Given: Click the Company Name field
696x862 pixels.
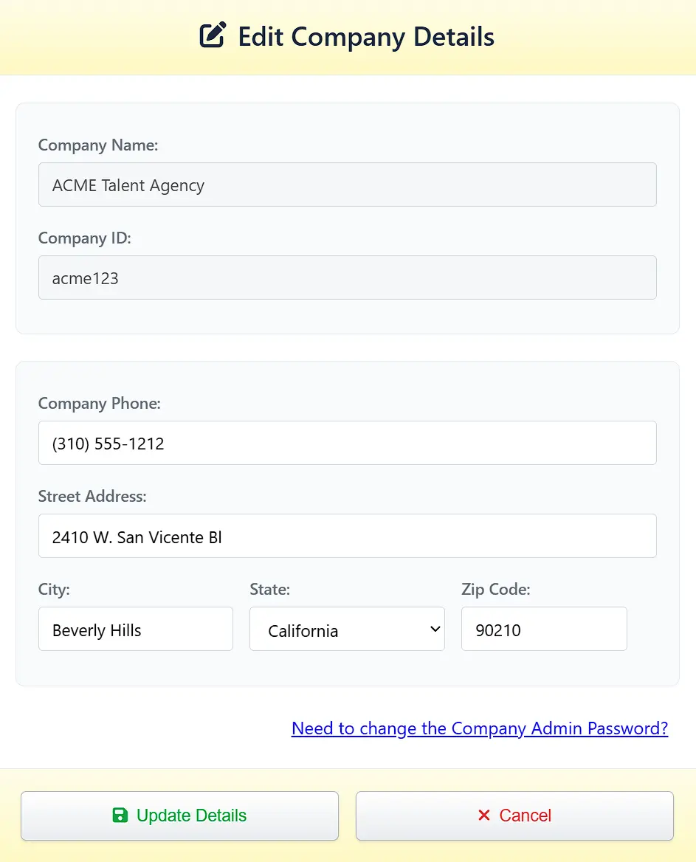Looking at the screenshot, I should tap(347, 185).
